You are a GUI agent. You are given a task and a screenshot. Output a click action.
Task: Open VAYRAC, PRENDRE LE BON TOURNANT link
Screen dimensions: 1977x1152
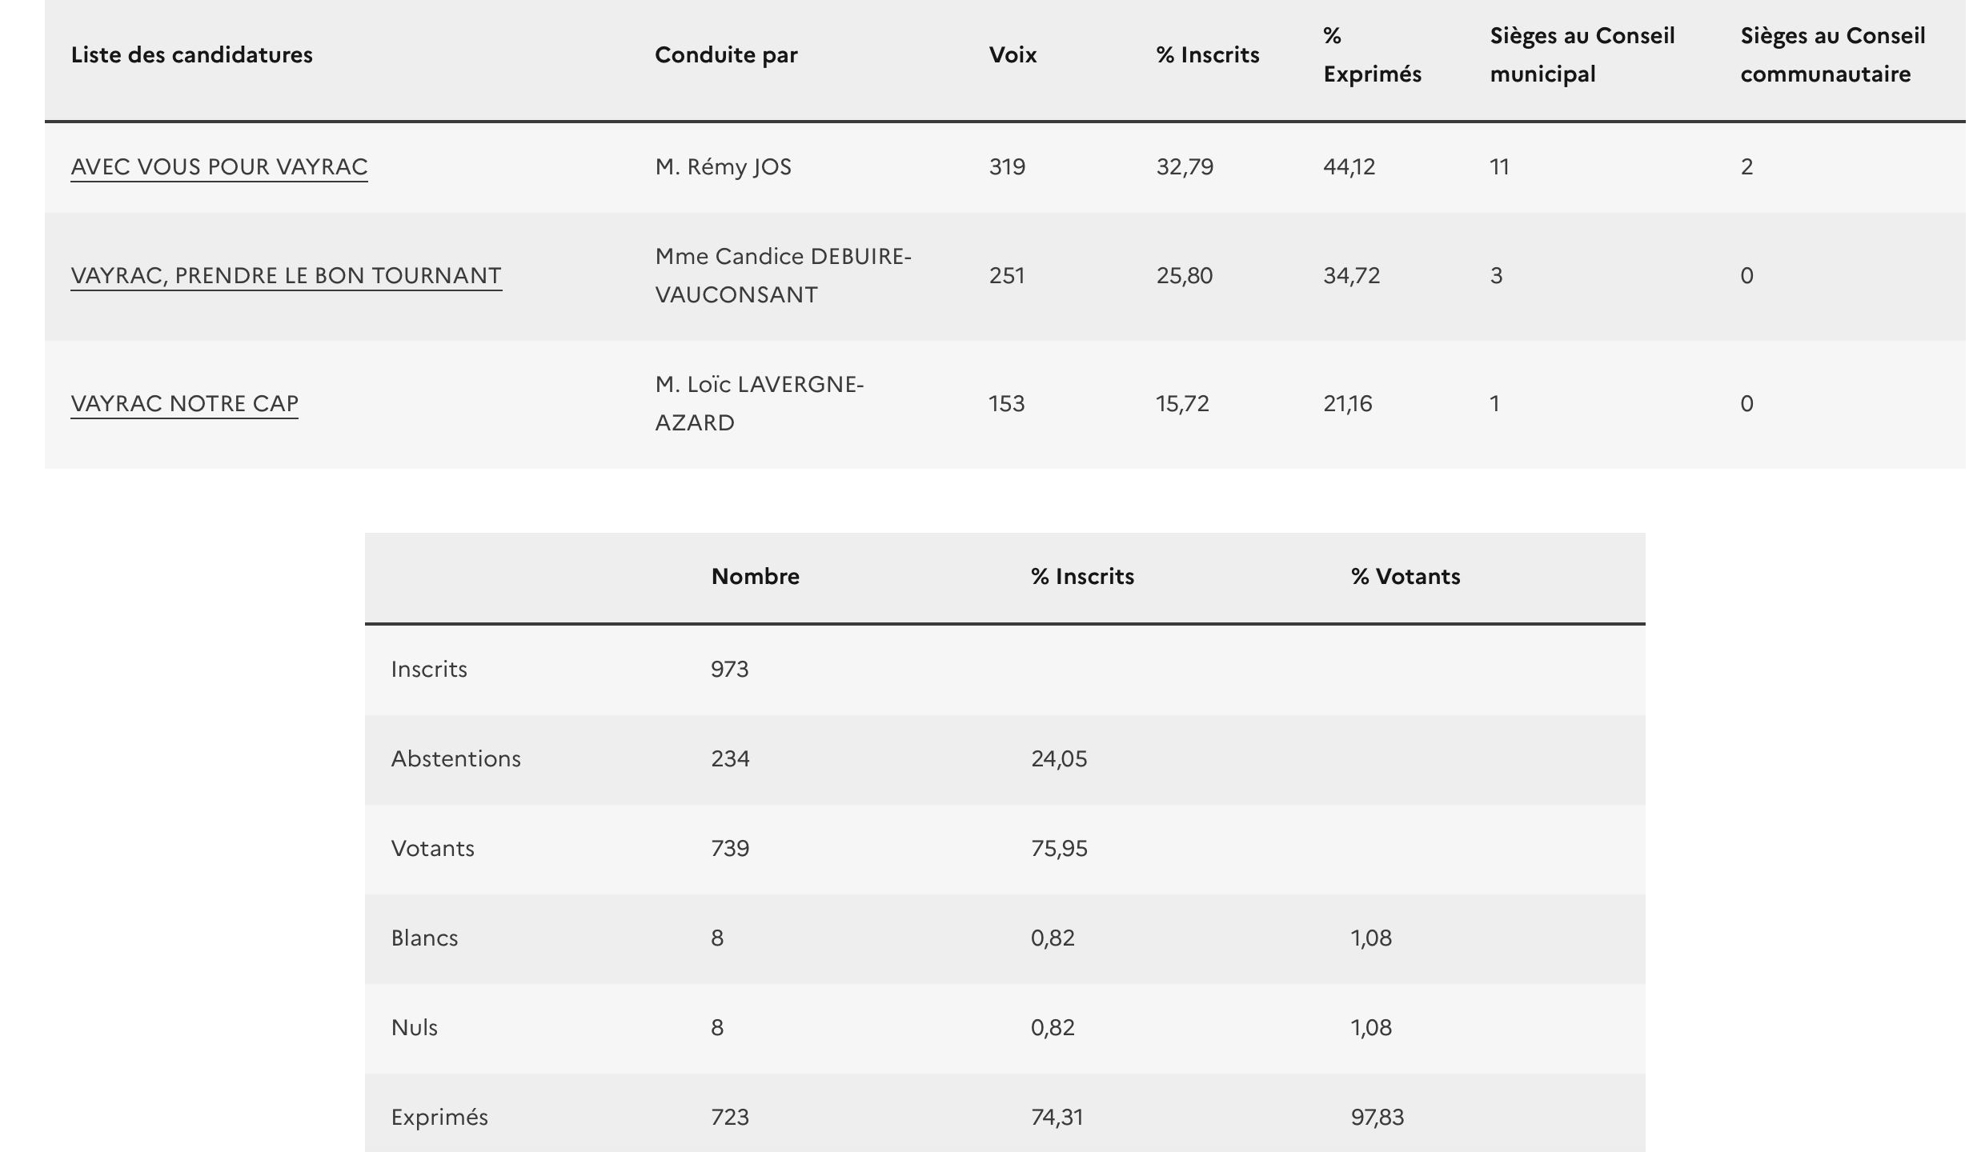click(x=286, y=275)
